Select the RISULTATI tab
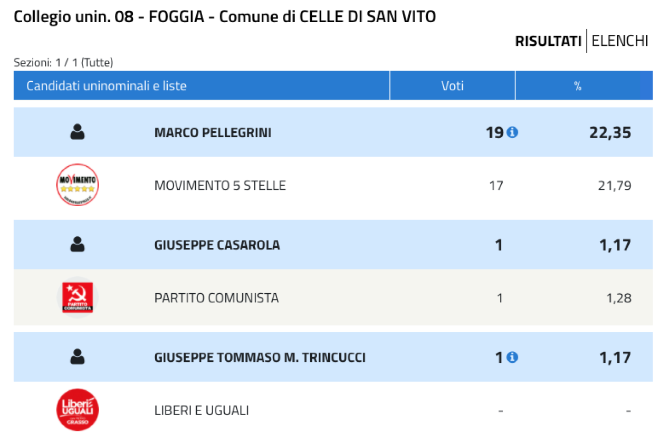 pyautogui.click(x=548, y=41)
